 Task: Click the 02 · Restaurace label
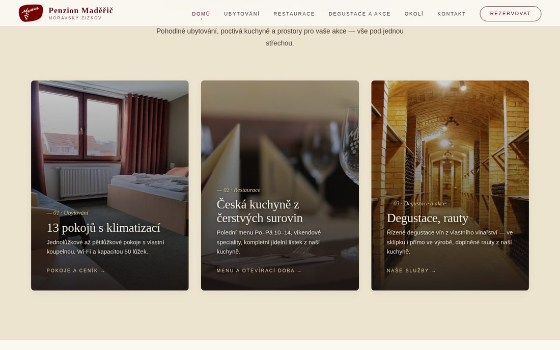pyautogui.click(x=239, y=190)
